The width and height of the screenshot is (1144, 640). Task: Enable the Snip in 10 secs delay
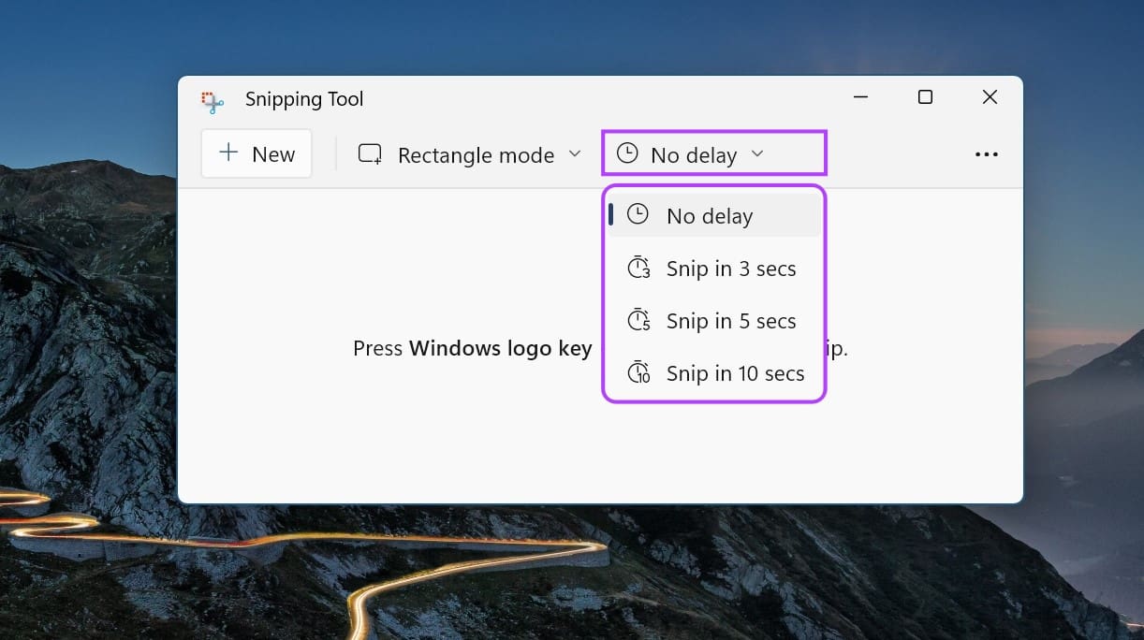pos(735,372)
